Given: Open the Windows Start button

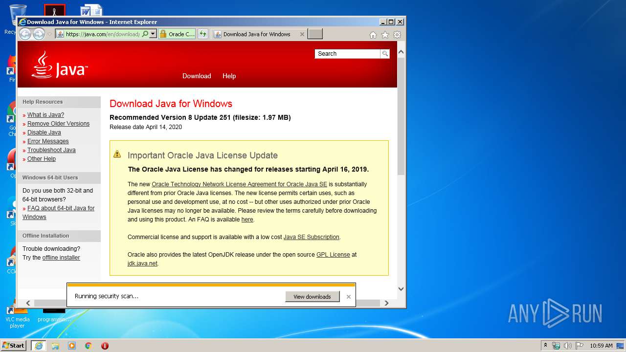Looking at the screenshot, I should (14, 345).
